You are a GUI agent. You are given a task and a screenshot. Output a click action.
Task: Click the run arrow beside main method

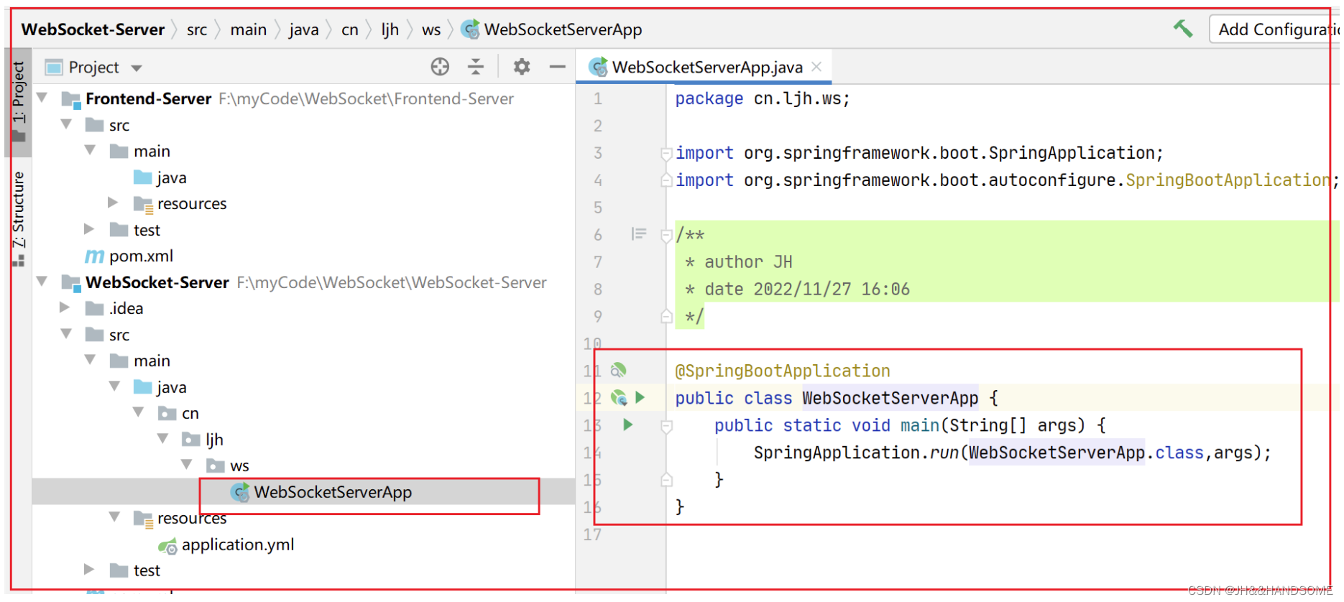coord(628,425)
